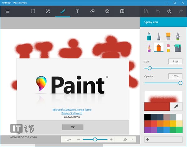Open the hamburger menu

pos(7,11)
